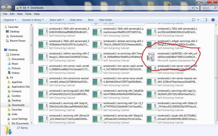The width and height of the screenshot is (218, 136).
Task: Select the servercab3 cabinet file icon
Action: pyautogui.click(x=151, y=32)
